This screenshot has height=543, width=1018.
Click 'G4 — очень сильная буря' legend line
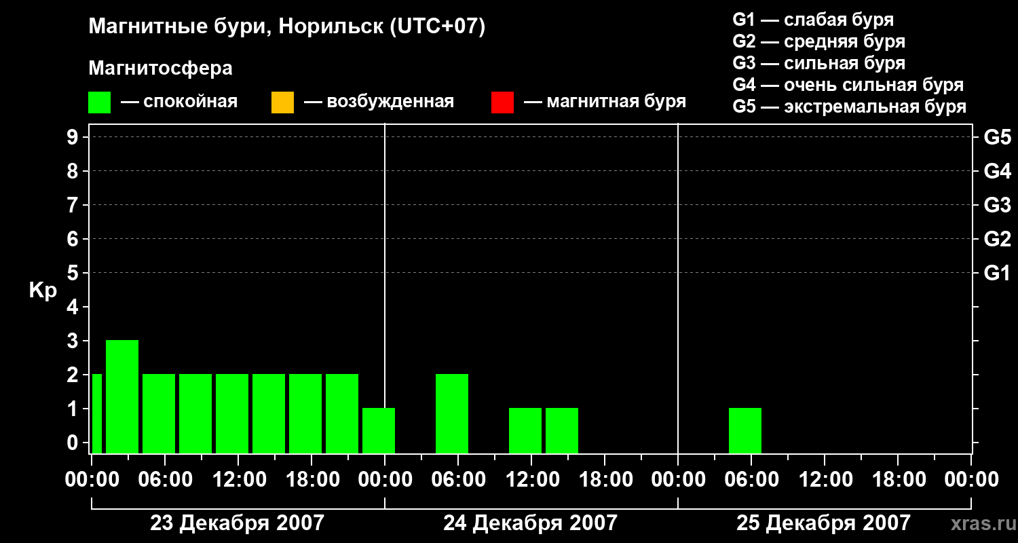pos(848,85)
